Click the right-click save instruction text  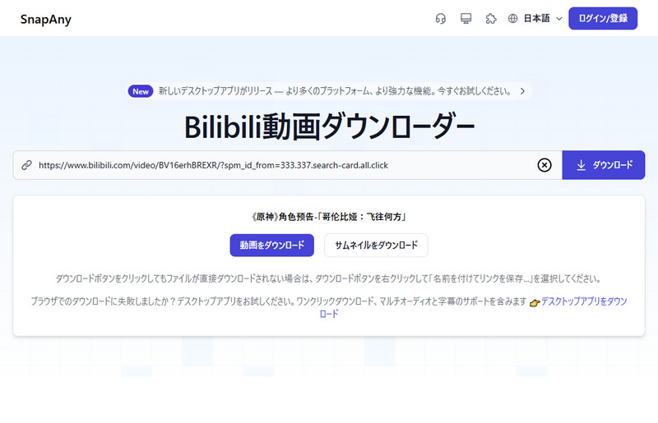[329, 278]
